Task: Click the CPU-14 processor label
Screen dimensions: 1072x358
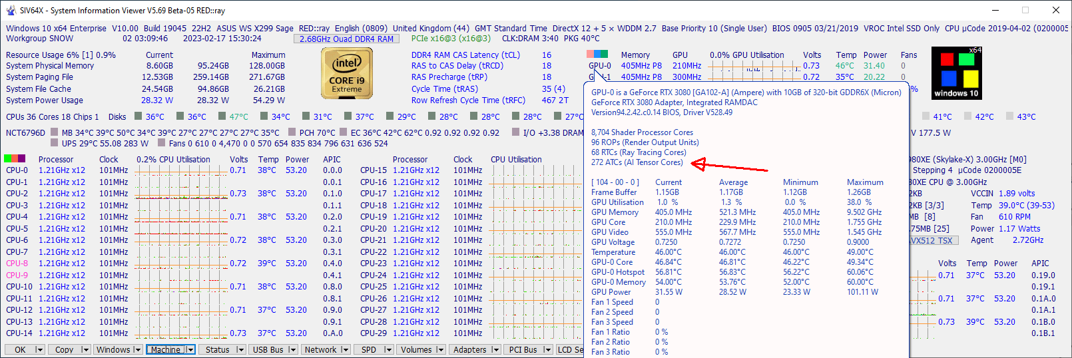Action: [19, 333]
